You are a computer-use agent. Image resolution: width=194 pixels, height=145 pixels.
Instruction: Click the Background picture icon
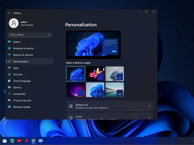[x=71, y=106]
